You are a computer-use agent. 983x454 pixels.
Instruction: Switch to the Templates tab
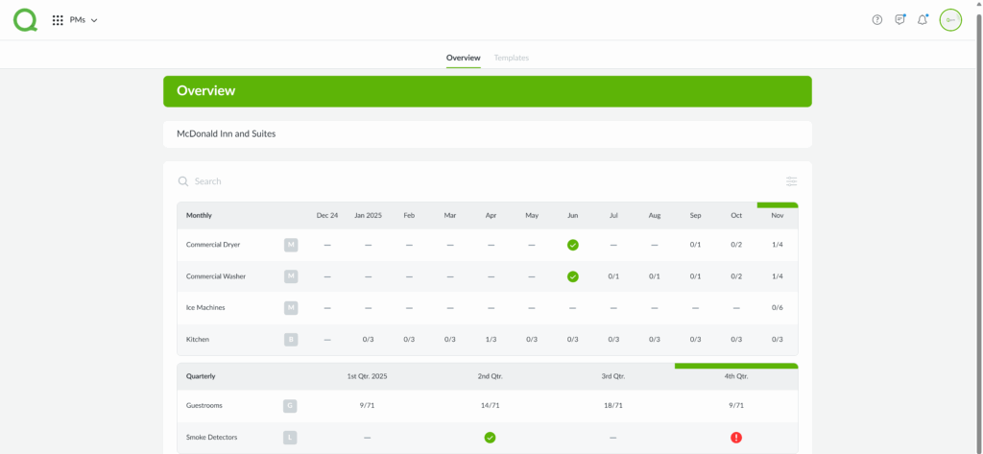pyautogui.click(x=511, y=59)
